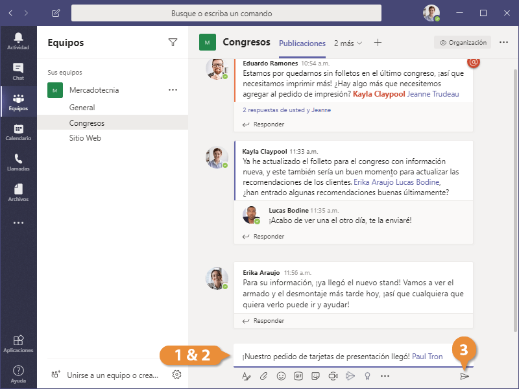
Task: Open the emoji picker
Action: 281,375
